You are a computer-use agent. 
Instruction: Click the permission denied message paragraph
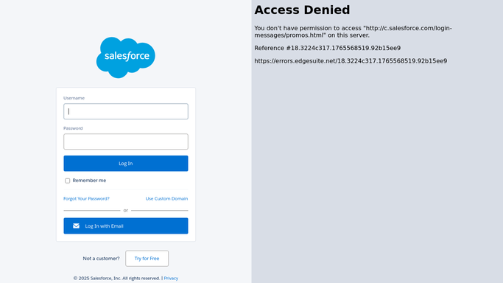click(353, 32)
